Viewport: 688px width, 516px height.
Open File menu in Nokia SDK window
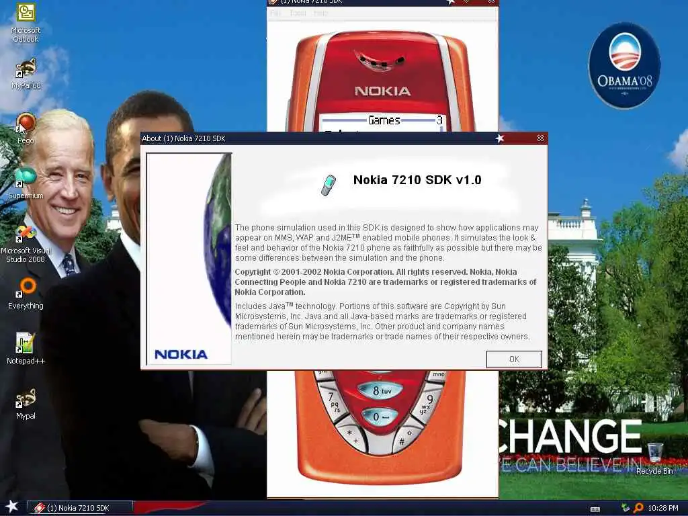click(x=275, y=13)
